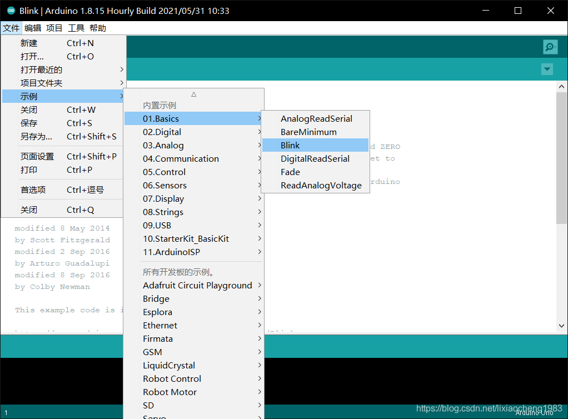Choose 另存为... menu entry
The height and width of the screenshot is (419, 568).
[x=63, y=137]
